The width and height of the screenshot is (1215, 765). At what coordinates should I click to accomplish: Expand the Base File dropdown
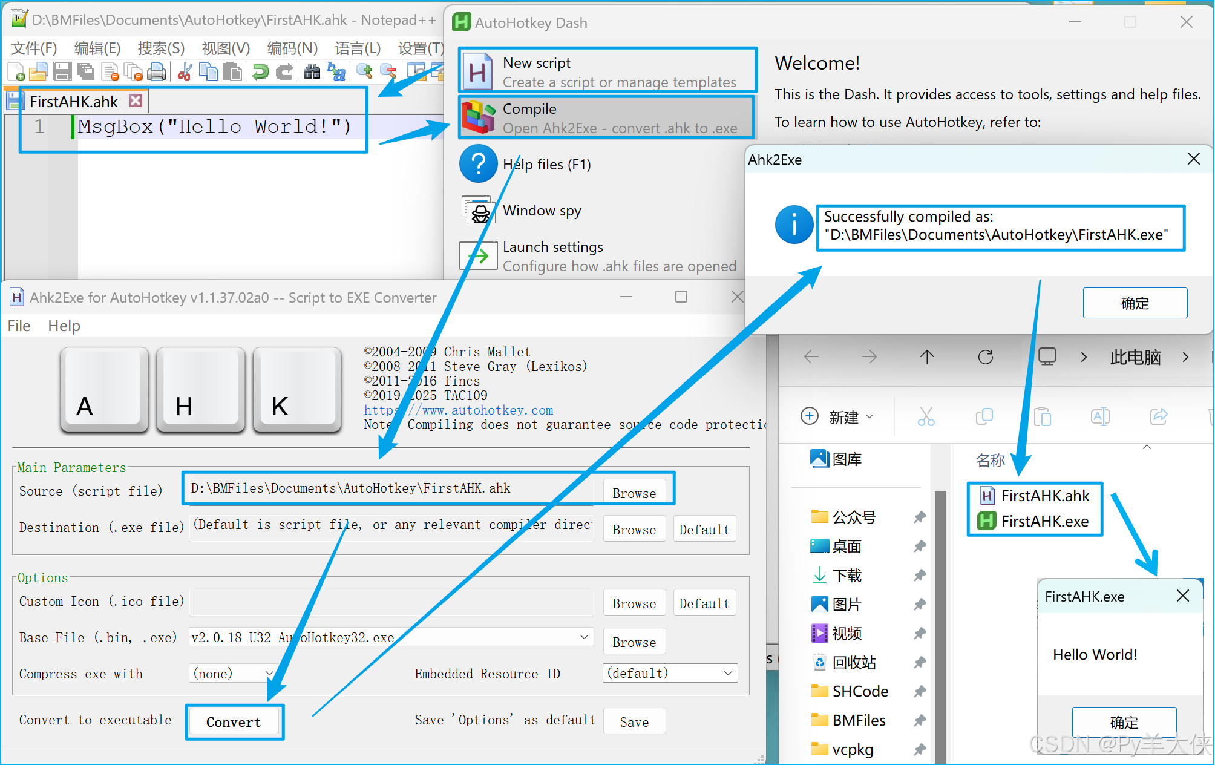point(584,637)
